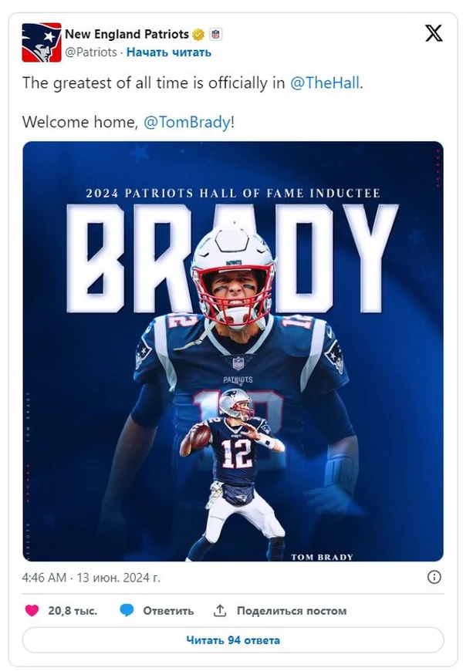
Task: Click the 20,8 тыс. likes count
Action: pos(73,610)
